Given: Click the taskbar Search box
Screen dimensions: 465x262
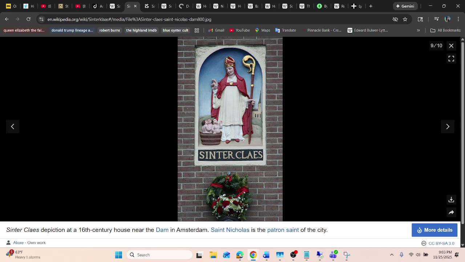Looking at the screenshot, I should tap(159, 255).
